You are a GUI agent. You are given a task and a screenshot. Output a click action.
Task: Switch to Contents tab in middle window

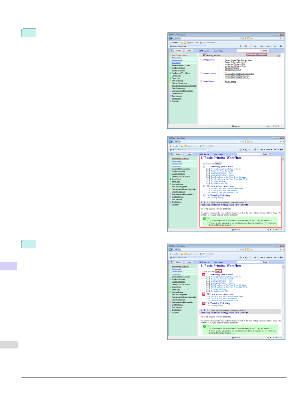(179, 154)
